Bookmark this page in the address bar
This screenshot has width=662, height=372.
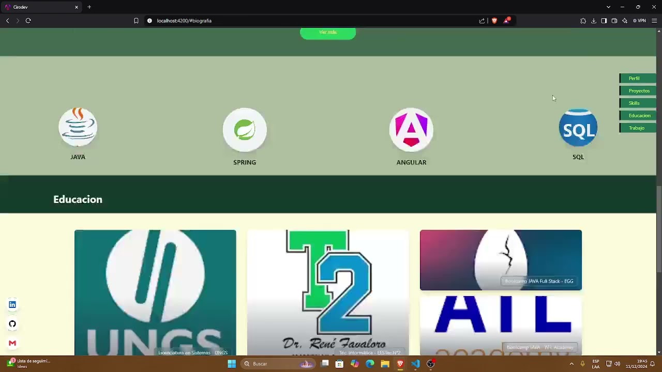coord(136,21)
